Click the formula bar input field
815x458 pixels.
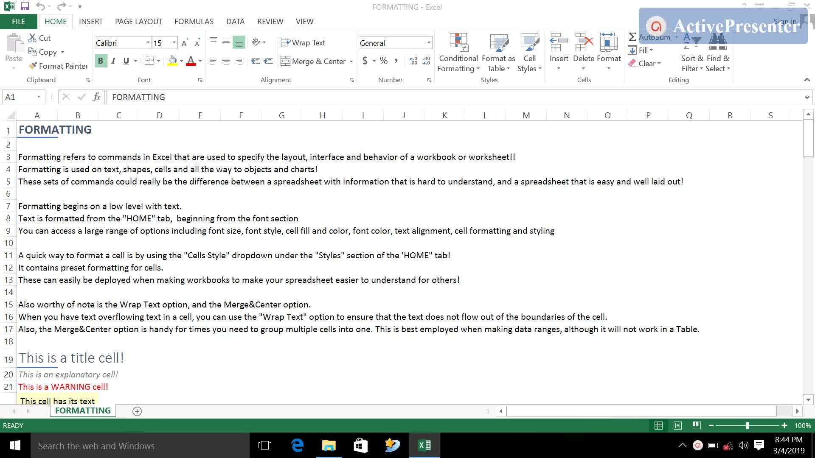[x=454, y=97]
